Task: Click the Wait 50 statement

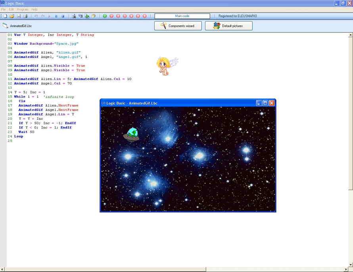Action: coord(26,132)
